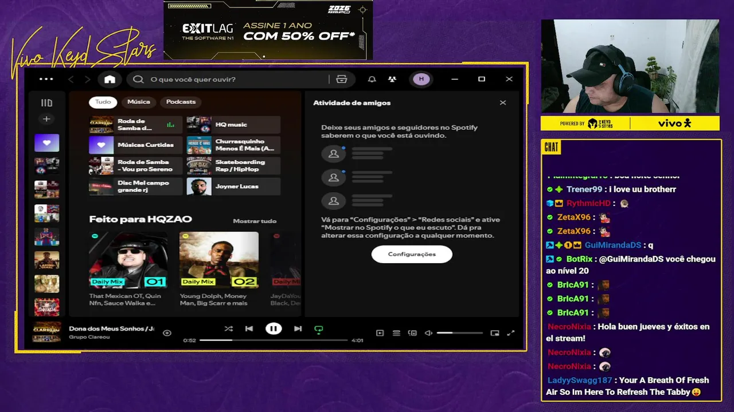Toggle friend activity icon in top bar
734x412 pixels.
point(392,79)
